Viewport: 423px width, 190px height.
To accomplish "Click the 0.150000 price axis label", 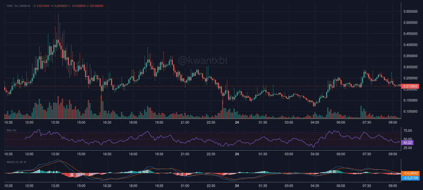I will point(410,101).
